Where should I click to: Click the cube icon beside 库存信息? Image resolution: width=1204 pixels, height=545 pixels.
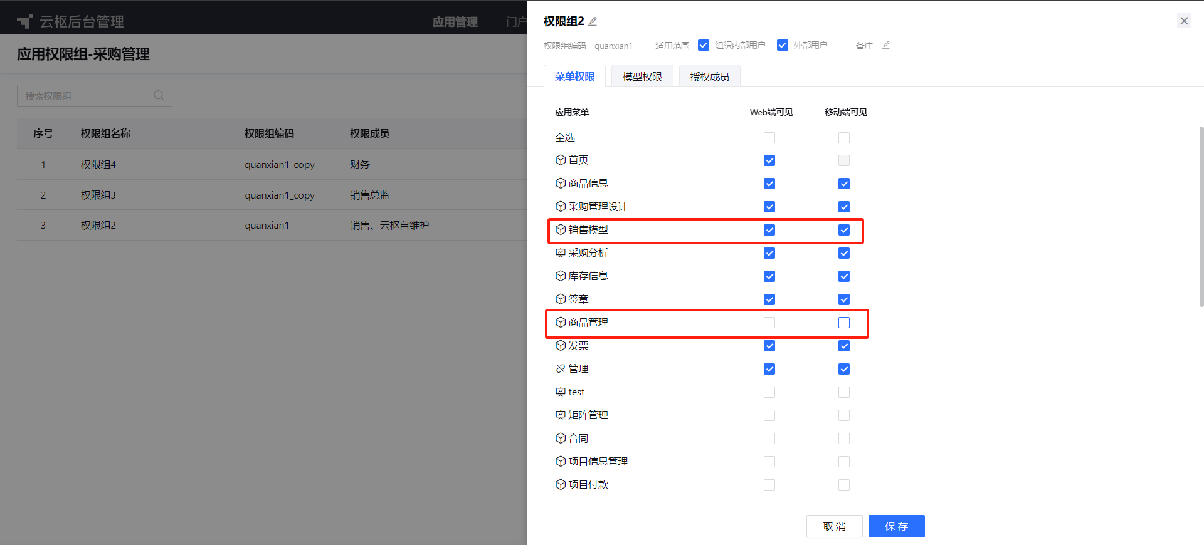coord(561,276)
